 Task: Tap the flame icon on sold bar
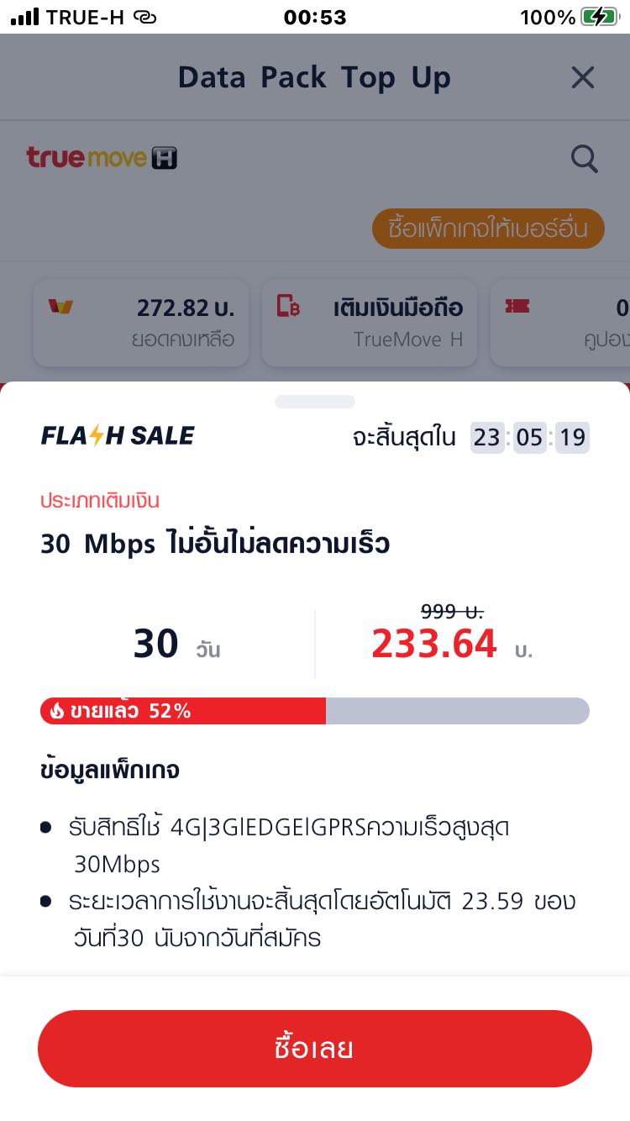[57, 711]
